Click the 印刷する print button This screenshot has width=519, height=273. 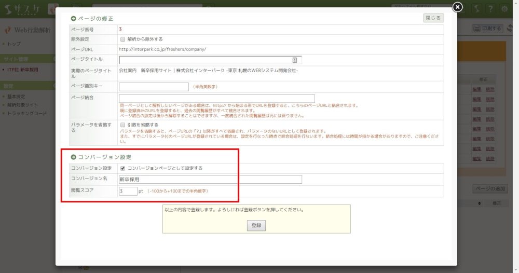click(x=488, y=29)
